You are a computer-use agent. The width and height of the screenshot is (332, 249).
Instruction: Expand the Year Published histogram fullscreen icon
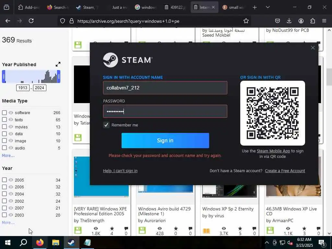click(58, 64)
